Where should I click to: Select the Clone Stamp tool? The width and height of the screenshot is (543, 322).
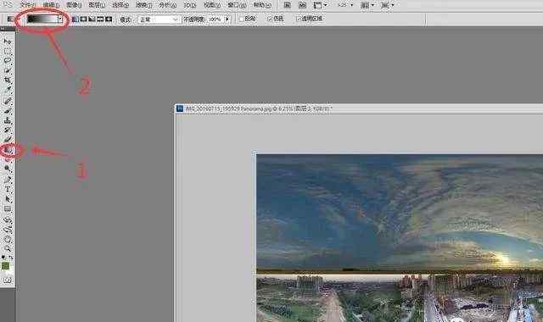pyautogui.click(x=8, y=120)
